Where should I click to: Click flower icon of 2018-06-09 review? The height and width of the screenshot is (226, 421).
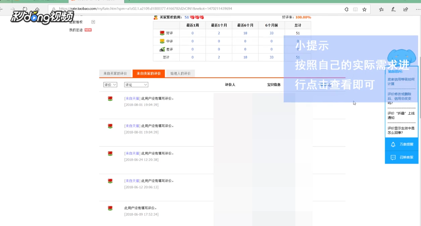[110, 208]
